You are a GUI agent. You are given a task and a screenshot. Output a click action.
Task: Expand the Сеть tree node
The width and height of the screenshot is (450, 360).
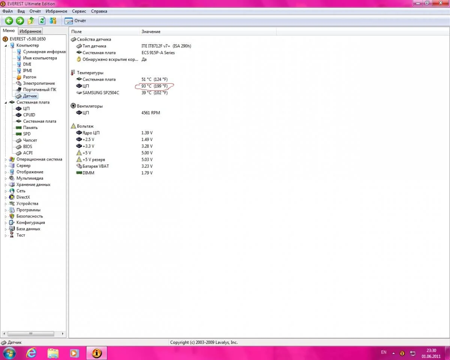(6, 191)
